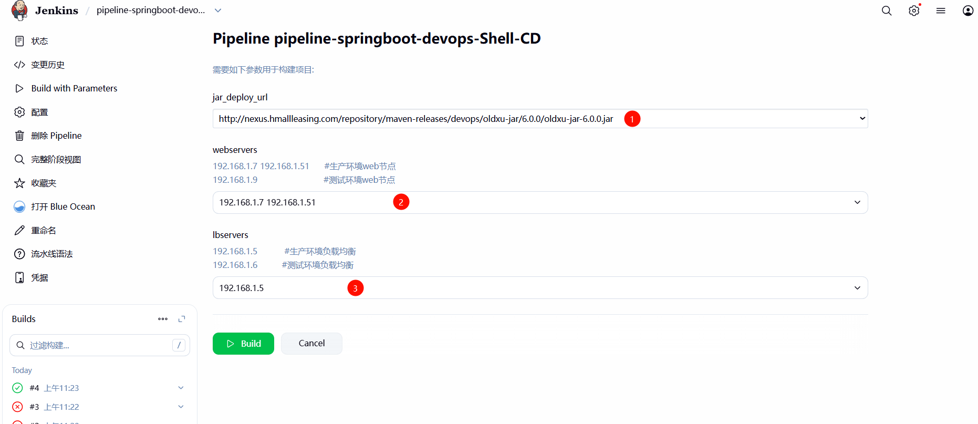
Task: Click the Cancel button
Action: tap(311, 344)
